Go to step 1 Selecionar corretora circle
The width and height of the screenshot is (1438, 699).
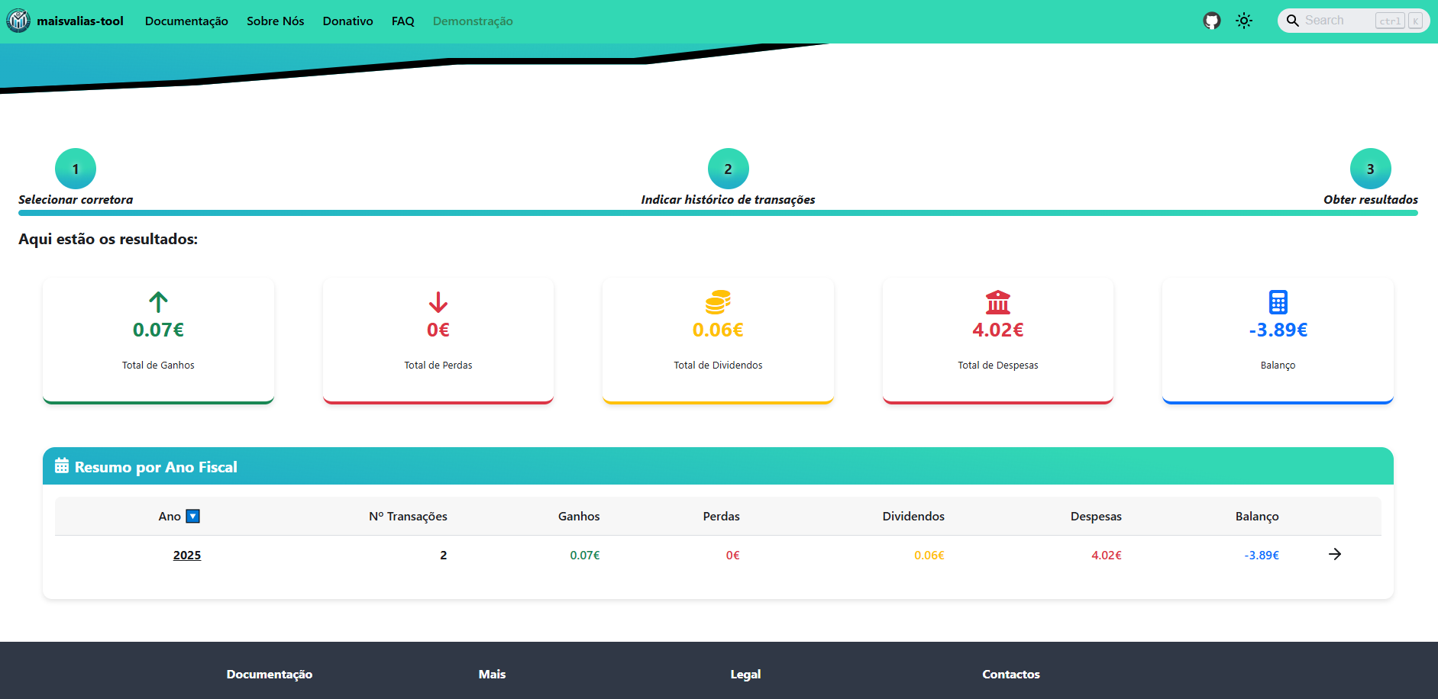(76, 169)
